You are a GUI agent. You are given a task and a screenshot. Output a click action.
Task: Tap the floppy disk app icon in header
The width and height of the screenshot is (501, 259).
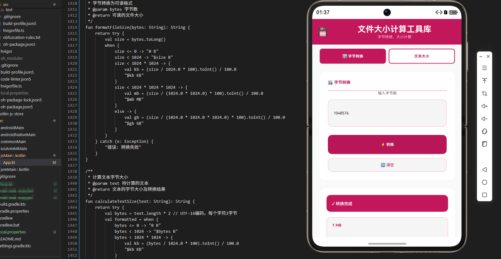point(323,32)
